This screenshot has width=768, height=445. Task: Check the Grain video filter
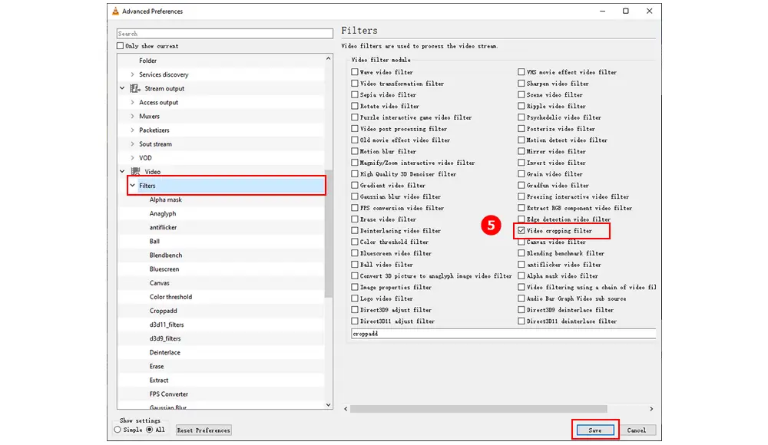(521, 174)
